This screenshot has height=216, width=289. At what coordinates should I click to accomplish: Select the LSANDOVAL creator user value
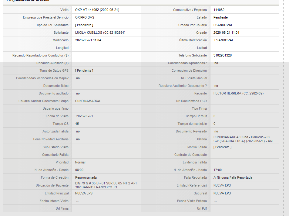pos(223,25)
